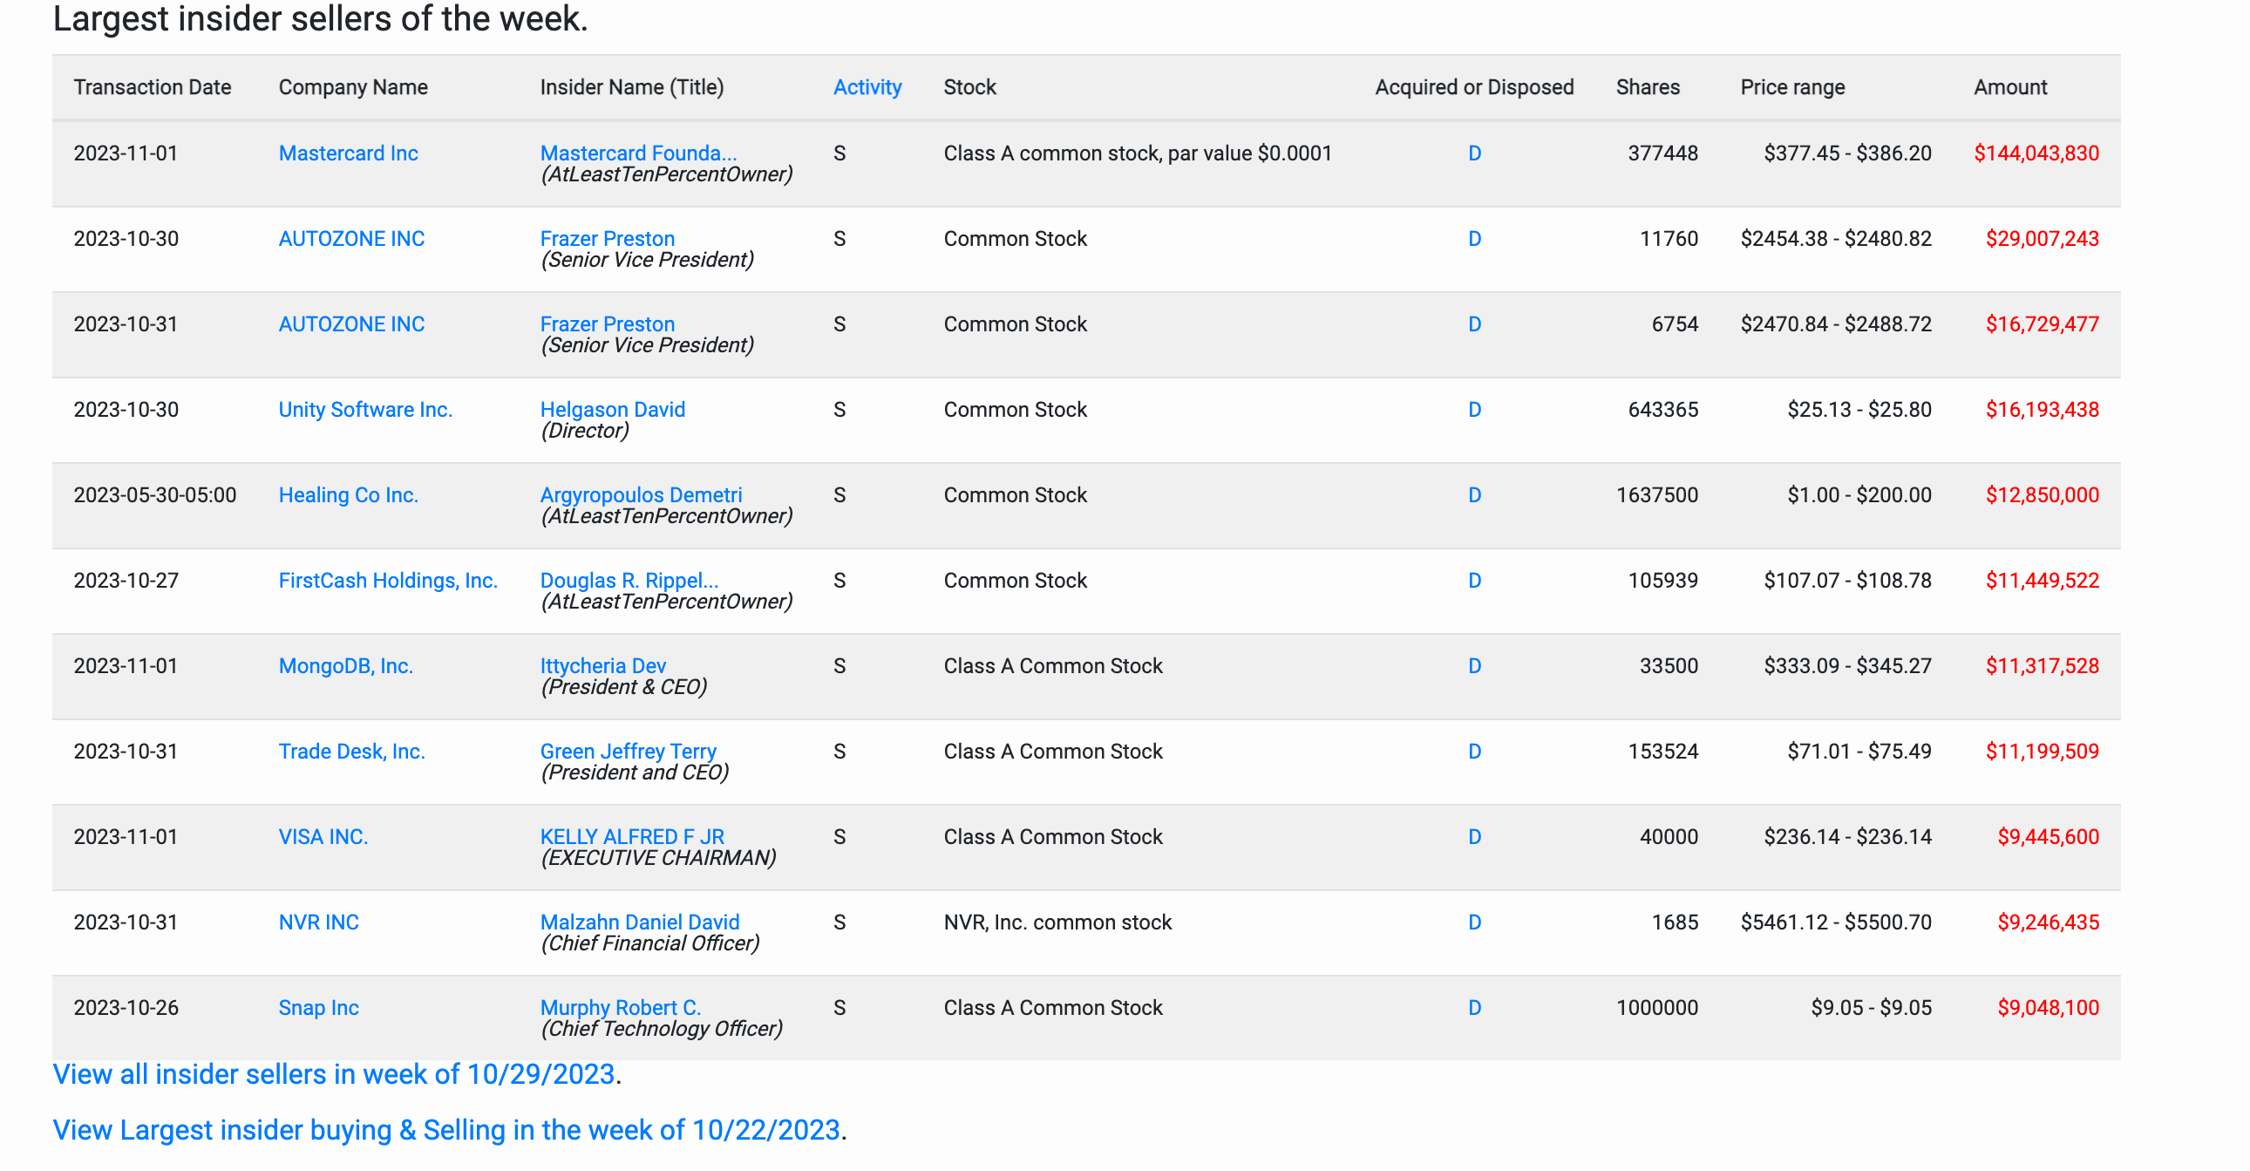Click the Amount column header
2250x1171 pixels.
pos(2009,87)
